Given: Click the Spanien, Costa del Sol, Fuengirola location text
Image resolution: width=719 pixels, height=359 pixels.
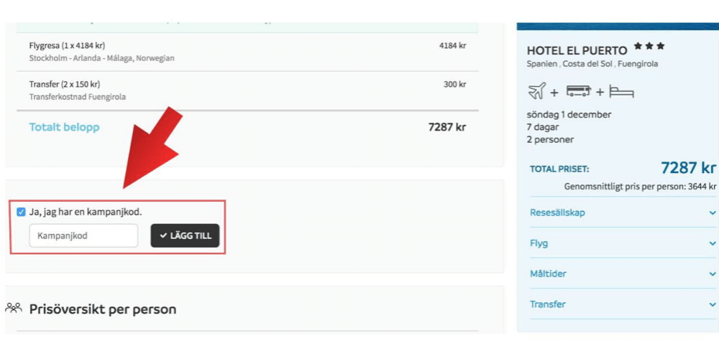Looking at the screenshot, I should [592, 64].
